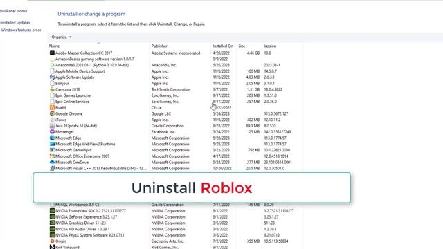Screen dimensions: 443x249
Task: Click the Epic Online Services icon
Action: click(x=52, y=102)
